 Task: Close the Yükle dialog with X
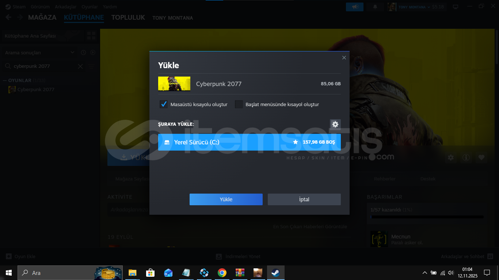click(x=344, y=58)
